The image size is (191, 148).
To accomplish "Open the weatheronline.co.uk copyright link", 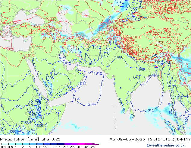I will [166, 145].
